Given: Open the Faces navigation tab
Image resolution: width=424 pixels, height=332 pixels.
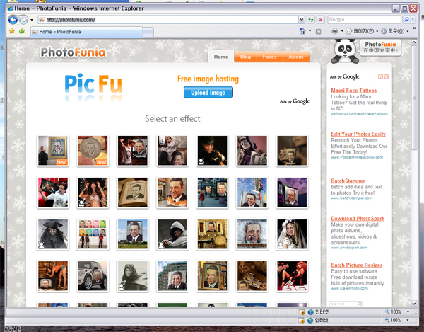Looking at the screenshot, I should 270,57.
